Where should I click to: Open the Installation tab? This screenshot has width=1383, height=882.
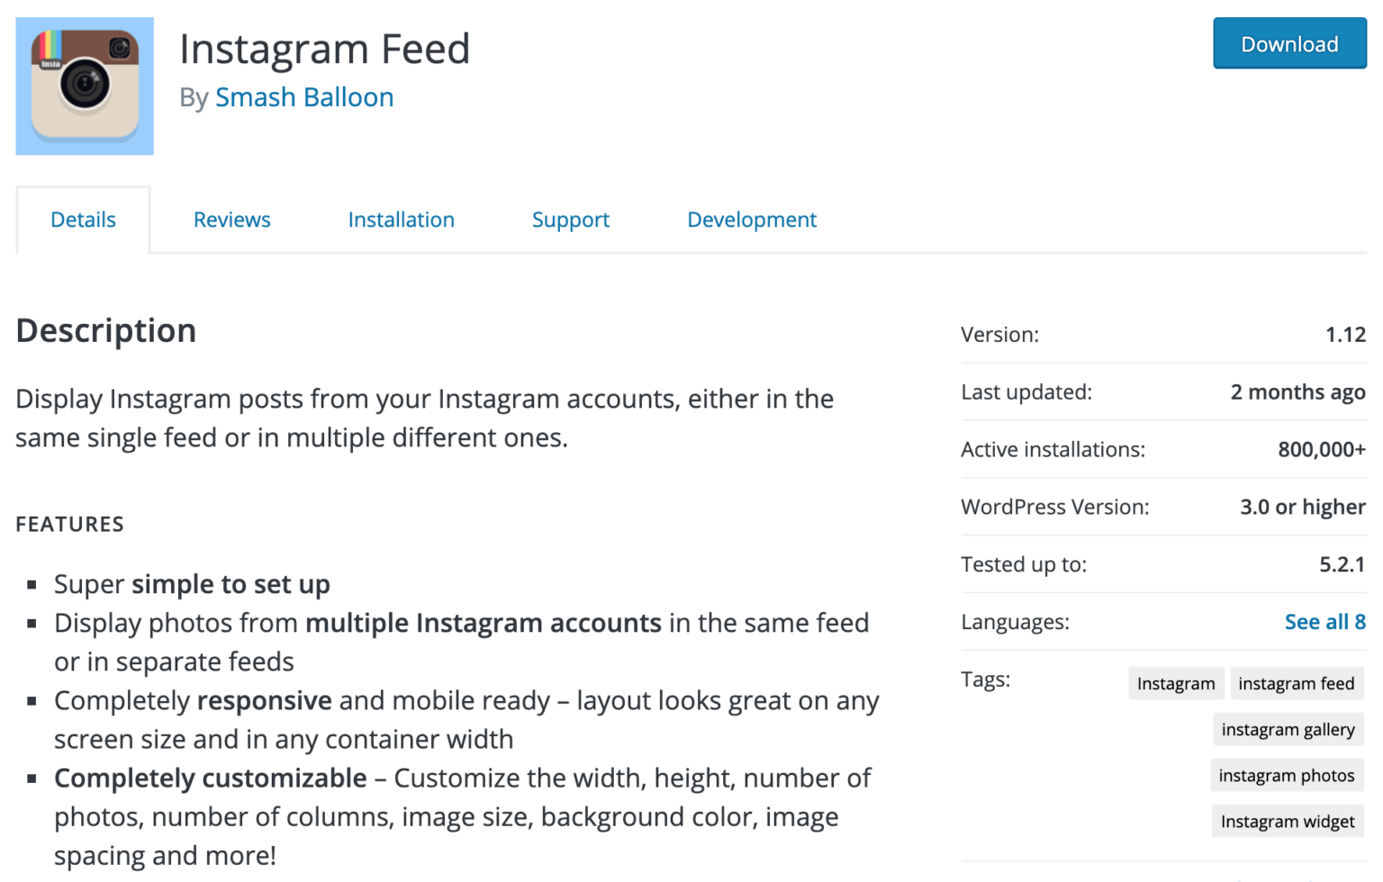(401, 219)
